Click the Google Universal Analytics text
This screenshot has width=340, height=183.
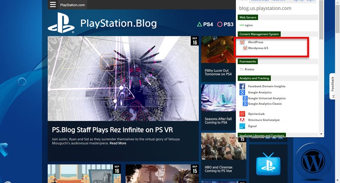tap(267, 98)
